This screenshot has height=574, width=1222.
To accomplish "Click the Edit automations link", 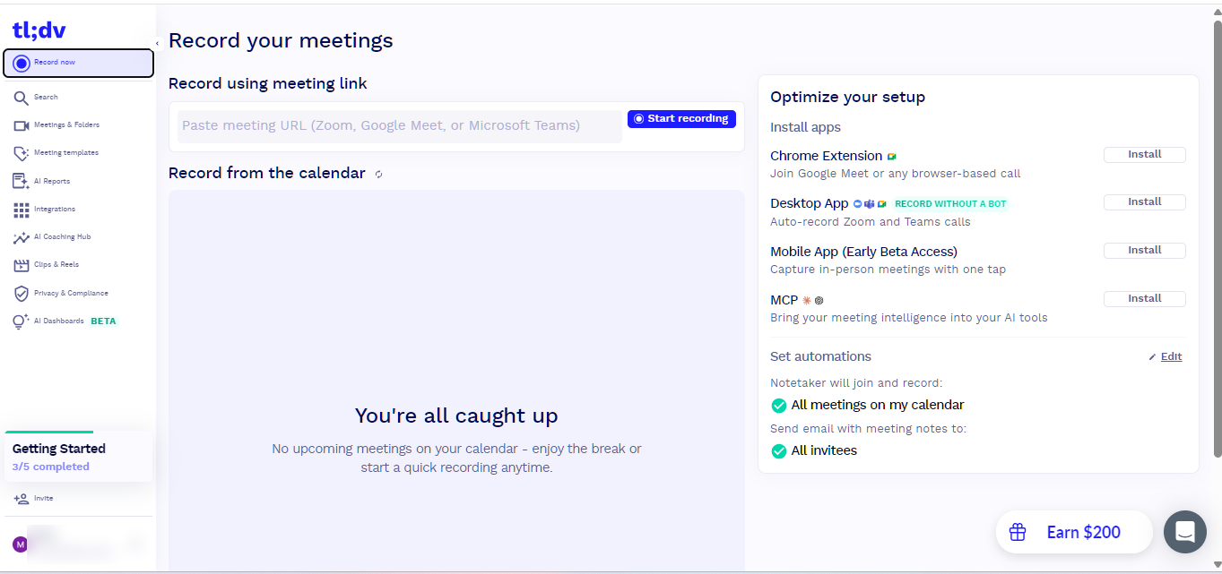I will point(1166,356).
